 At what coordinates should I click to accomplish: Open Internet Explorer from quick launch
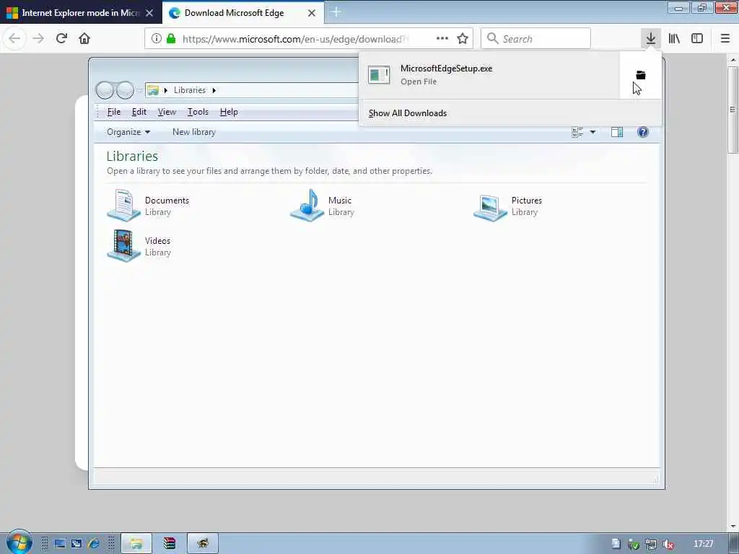click(x=93, y=544)
